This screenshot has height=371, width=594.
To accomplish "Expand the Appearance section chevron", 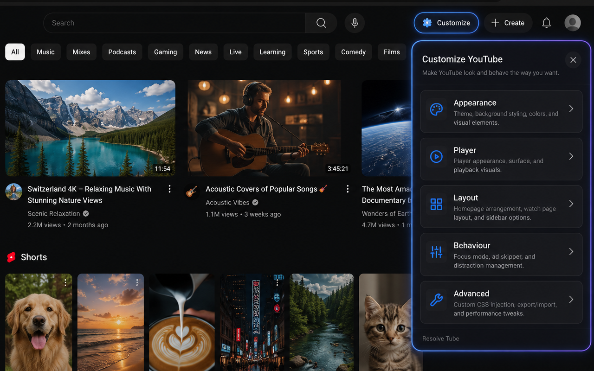I will click(x=571, y=109).
